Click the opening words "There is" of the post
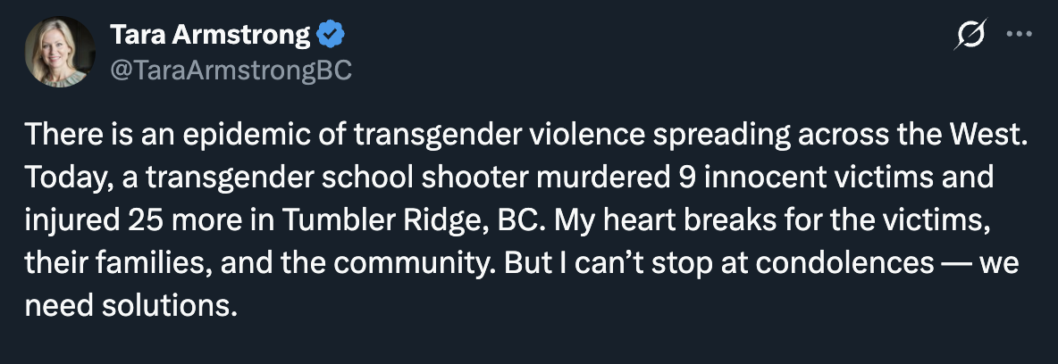Viewport: 1058px width, 364px height. [71, 136]
